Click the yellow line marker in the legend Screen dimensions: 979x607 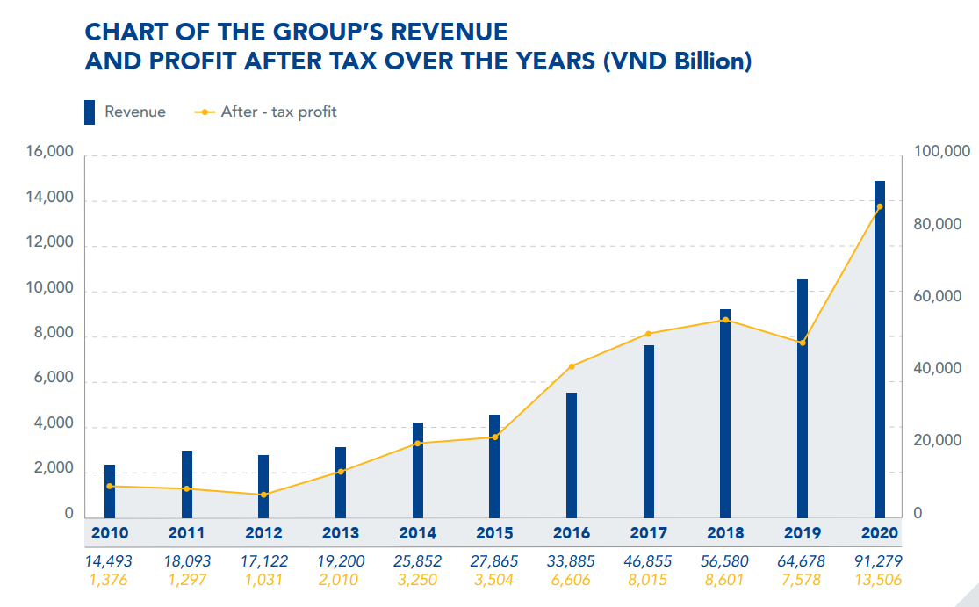(x=204, y=112)
